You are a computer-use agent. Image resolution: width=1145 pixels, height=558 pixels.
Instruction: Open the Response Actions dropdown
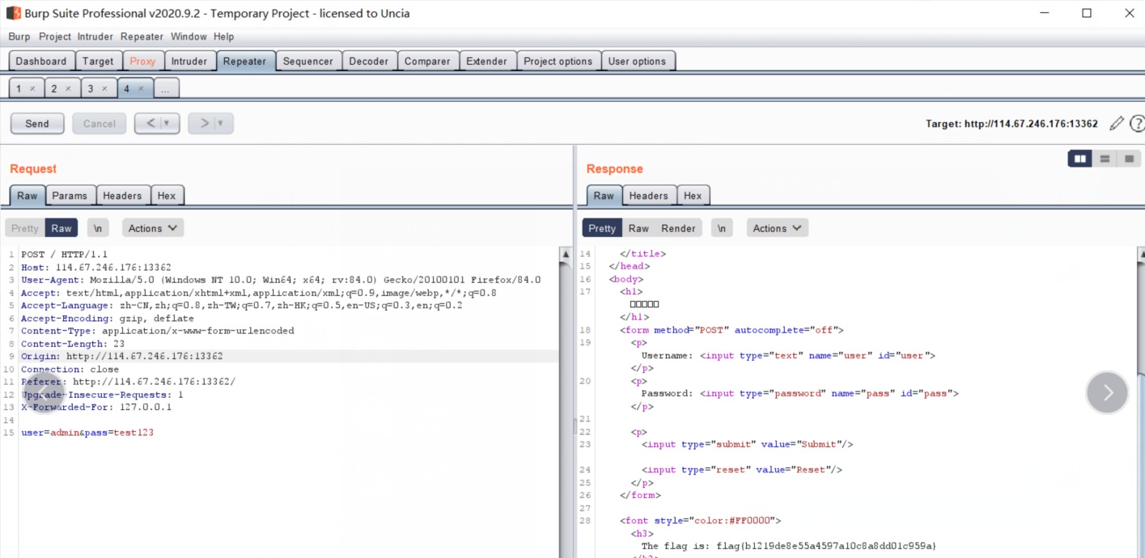point(778,228)
